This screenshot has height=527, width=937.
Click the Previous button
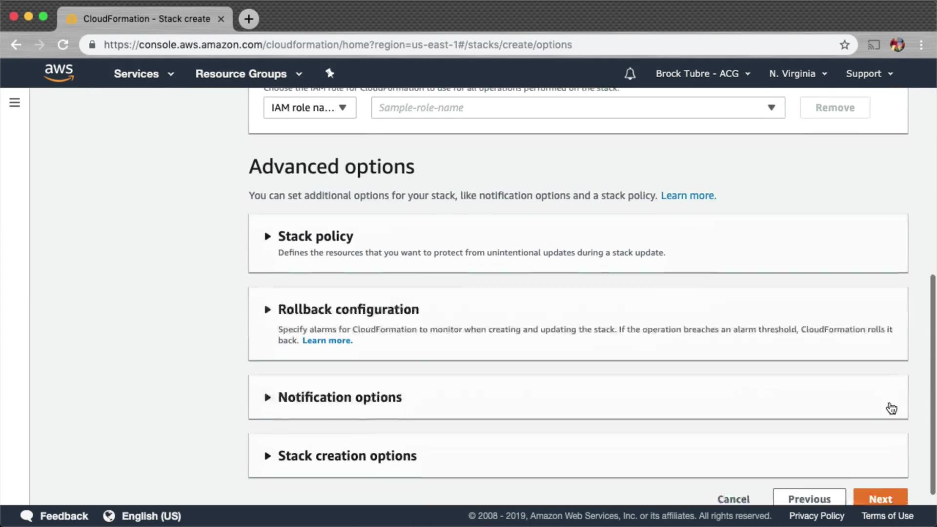coord(809,498)
